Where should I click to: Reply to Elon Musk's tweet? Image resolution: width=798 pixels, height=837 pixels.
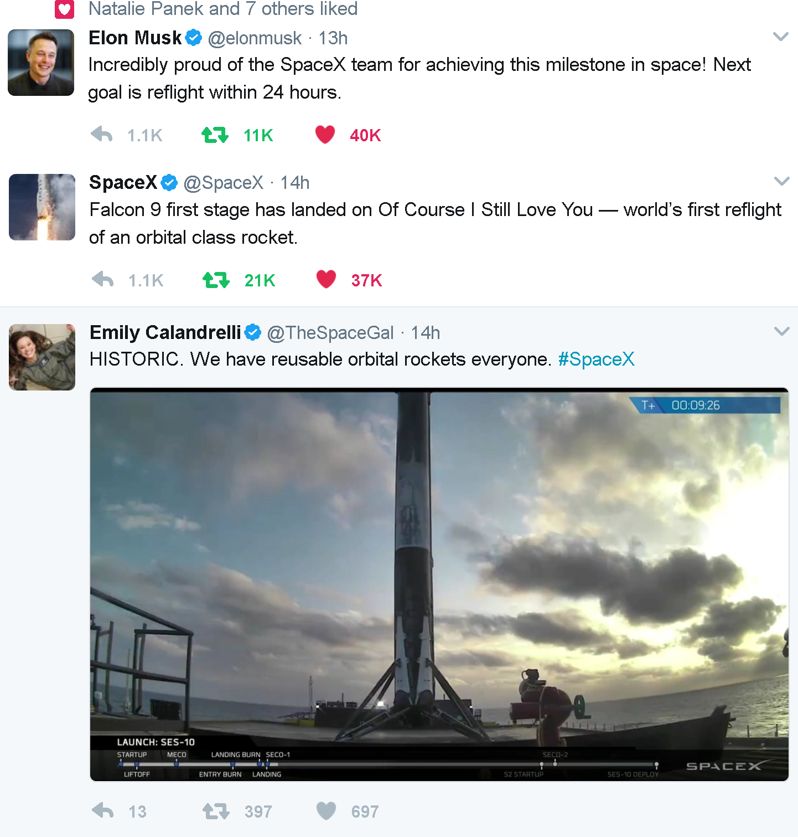(101, 135)
